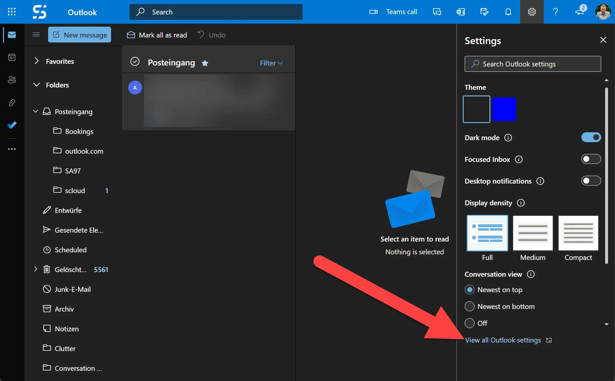The height and width of the screenshot is (381, 615).
Task: Show Dark mode info icon
Action: [x=508, y=138]
